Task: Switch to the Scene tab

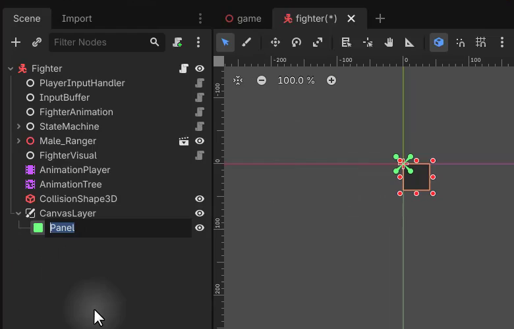Action: 27,18
